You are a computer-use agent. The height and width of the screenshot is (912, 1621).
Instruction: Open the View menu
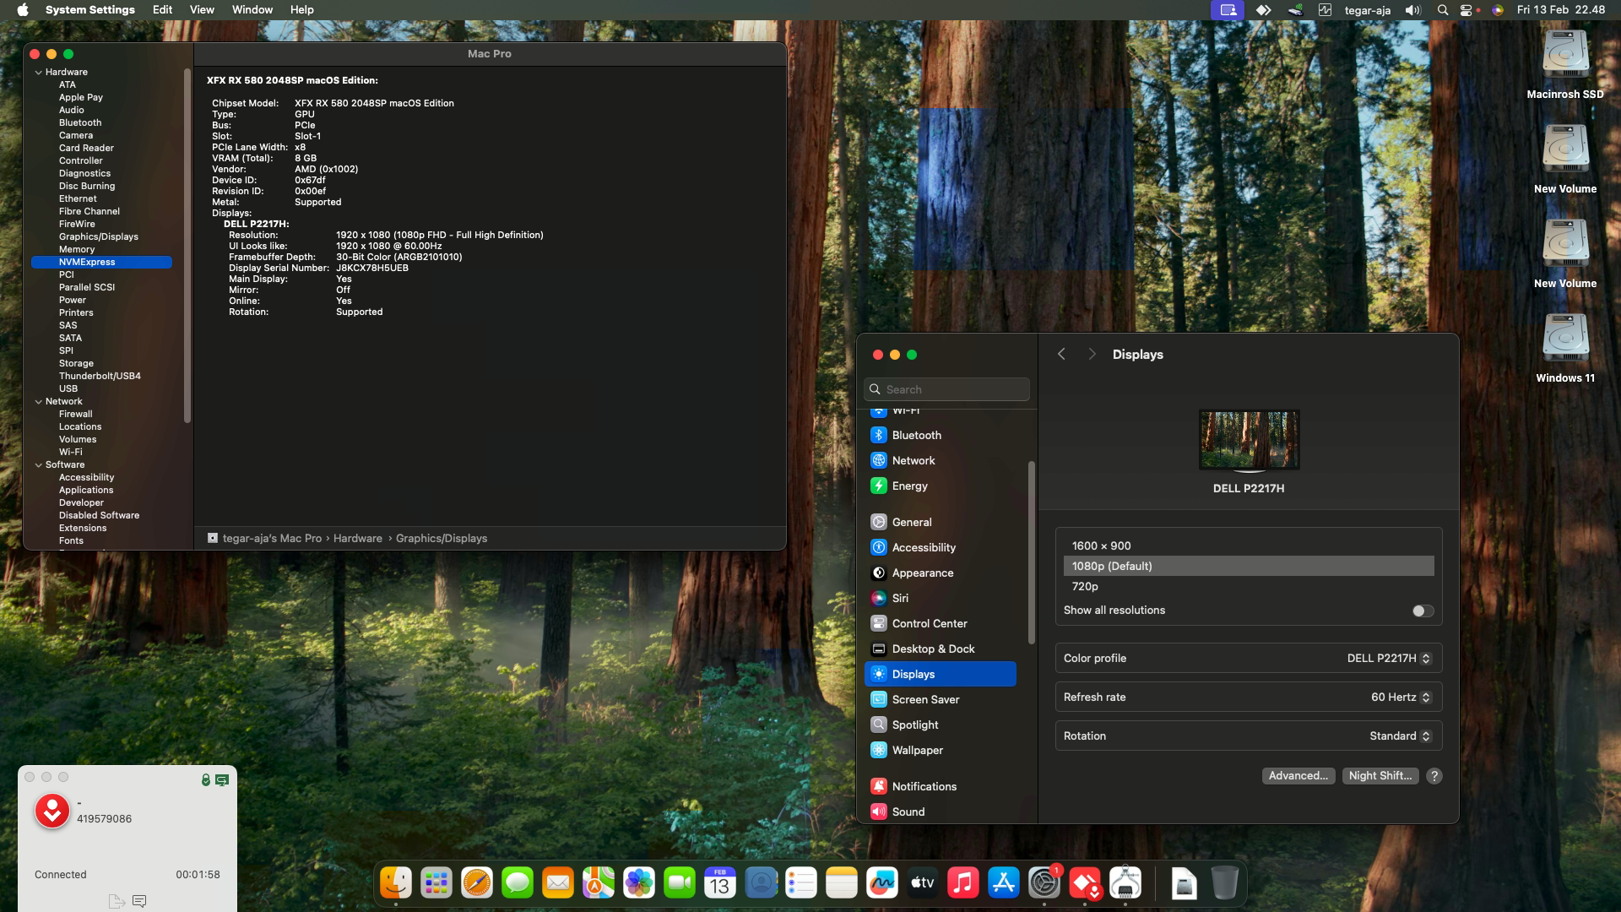(202, 10)
